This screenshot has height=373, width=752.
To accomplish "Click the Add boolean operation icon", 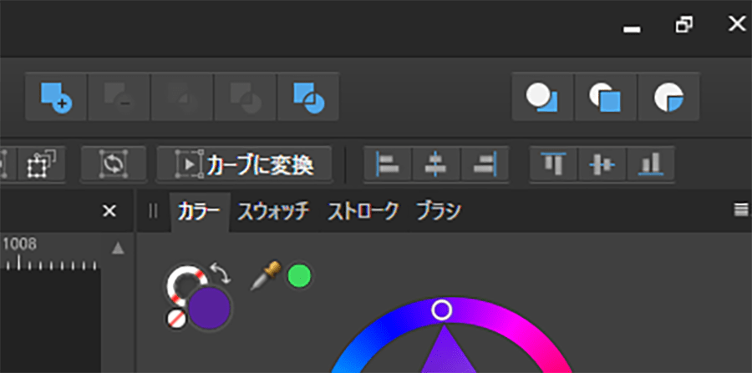I will pyautogui.click(x=56, y=97).
